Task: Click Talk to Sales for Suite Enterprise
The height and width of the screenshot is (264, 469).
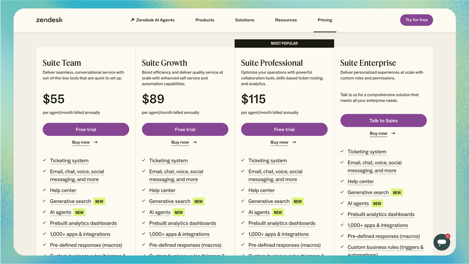Action: tap(383, 120)
